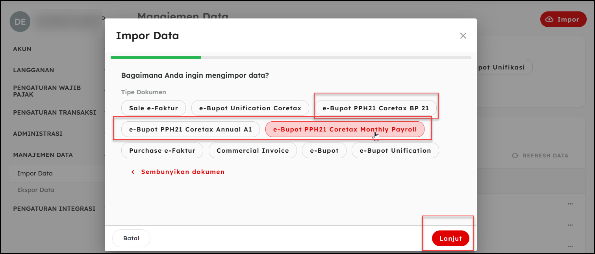This screenshot has width=595, height=254.
Task: Expand the AKUN sidebar section
Action: click(x=22, y=49)
